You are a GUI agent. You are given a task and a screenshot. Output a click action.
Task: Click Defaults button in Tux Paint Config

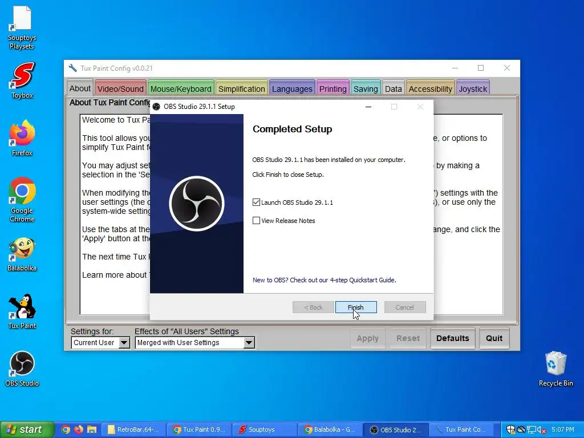coord(452,338)
